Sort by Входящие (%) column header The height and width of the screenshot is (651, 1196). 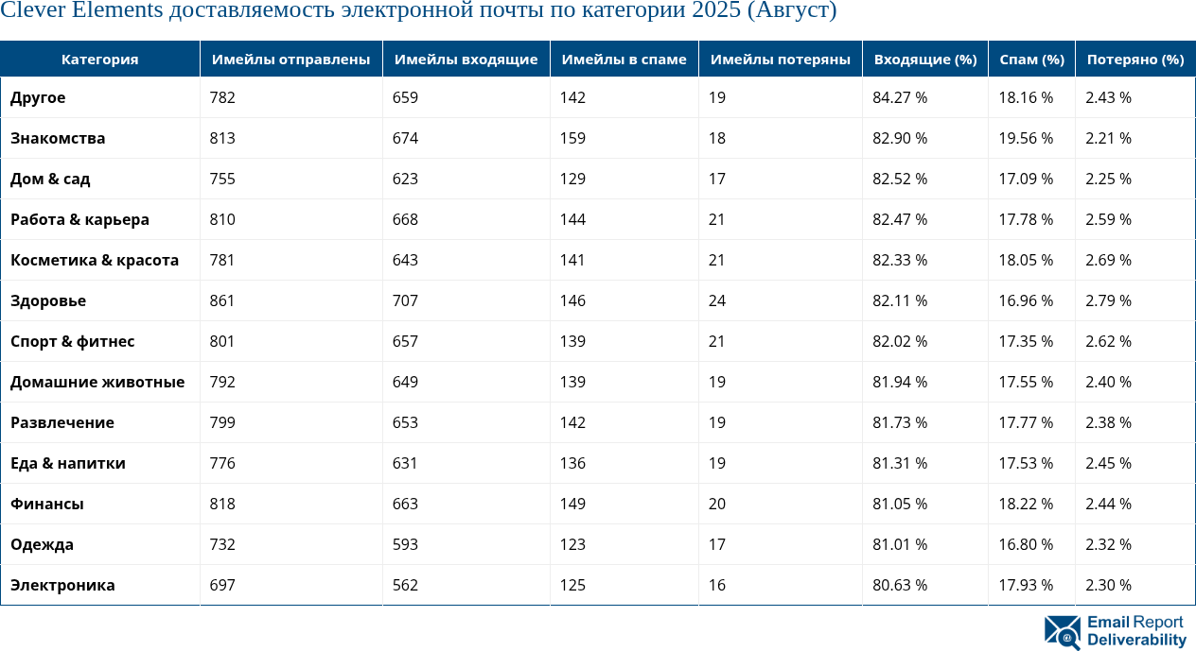point(924,60)
